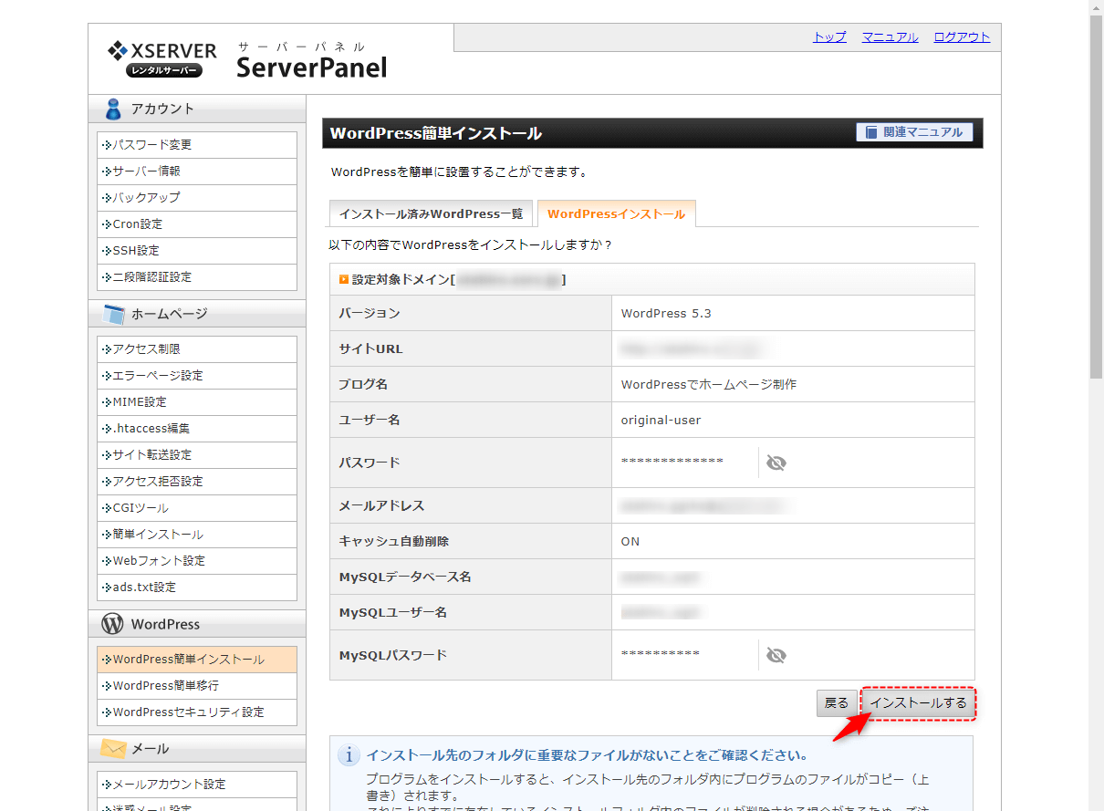Open the 関連マニュアル button
1104x811 pixels.
[914, 132]
